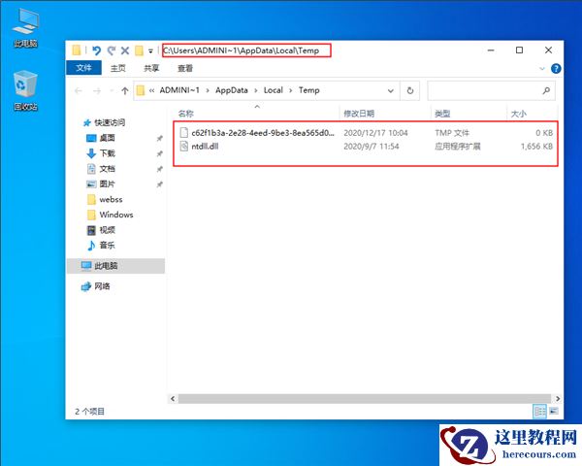The image size is (582, 466).
Task: Go back with the back arrow
Action: (79, 90)
